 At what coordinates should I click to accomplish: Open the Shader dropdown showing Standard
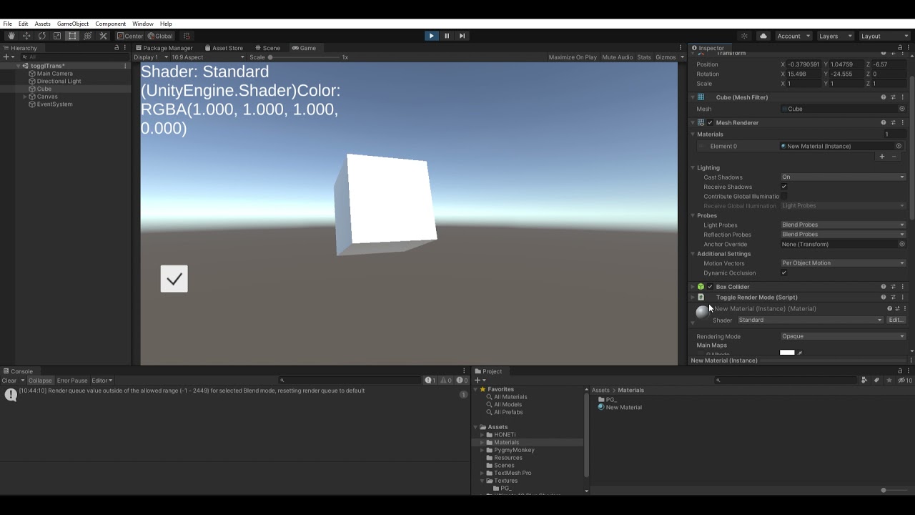(811, 320)
